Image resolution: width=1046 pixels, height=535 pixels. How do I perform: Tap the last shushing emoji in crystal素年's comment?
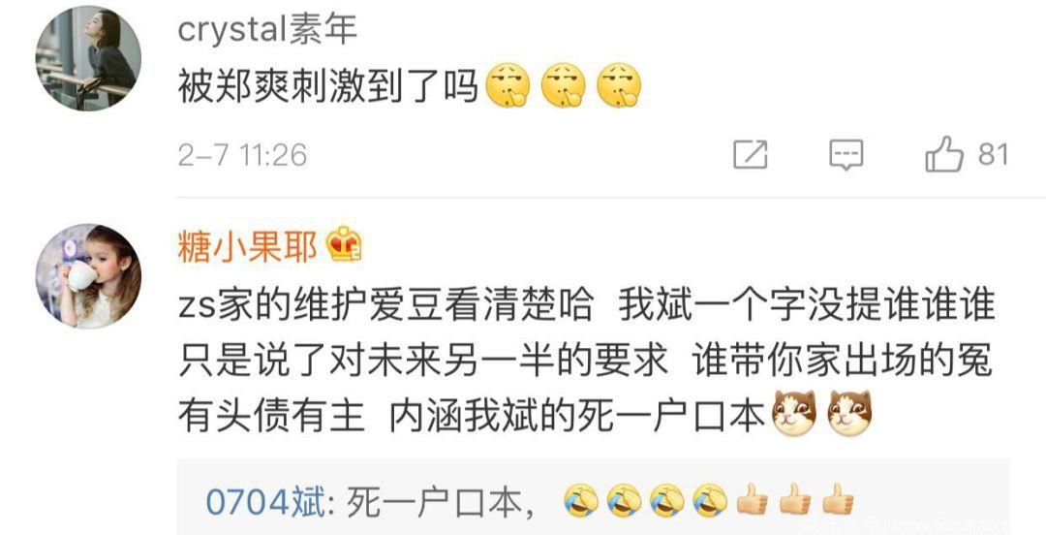[619, 85]
